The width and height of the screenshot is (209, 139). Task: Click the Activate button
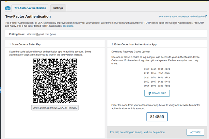(x=195, y=132)
